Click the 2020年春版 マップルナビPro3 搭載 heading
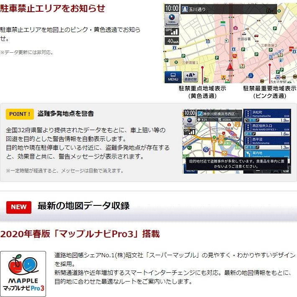 point(79,233)
